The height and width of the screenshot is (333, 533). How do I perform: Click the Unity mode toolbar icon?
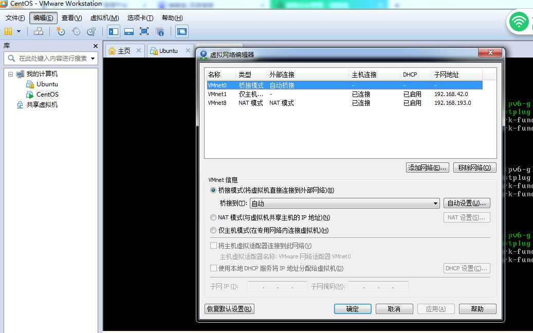coord(160,31)
